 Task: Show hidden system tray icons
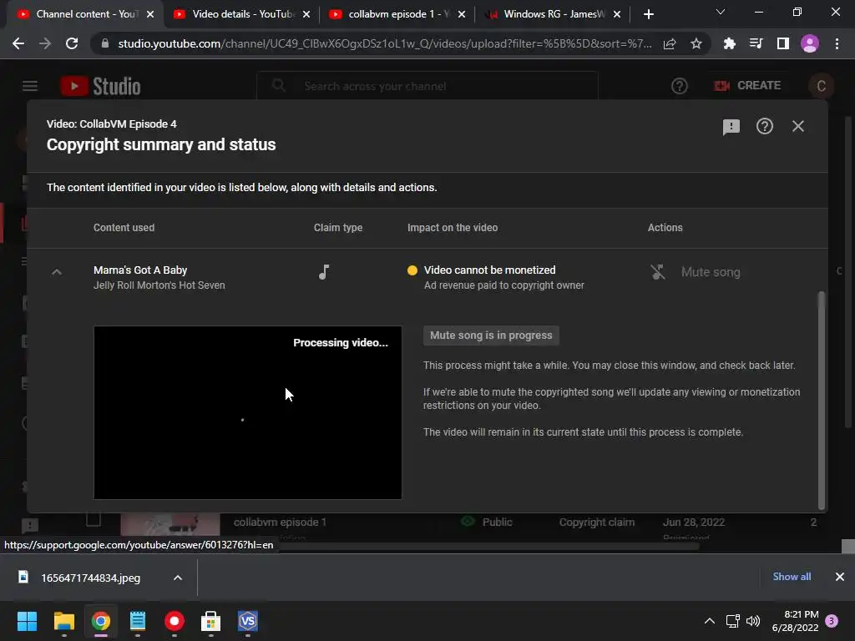[x=710, y=621]
